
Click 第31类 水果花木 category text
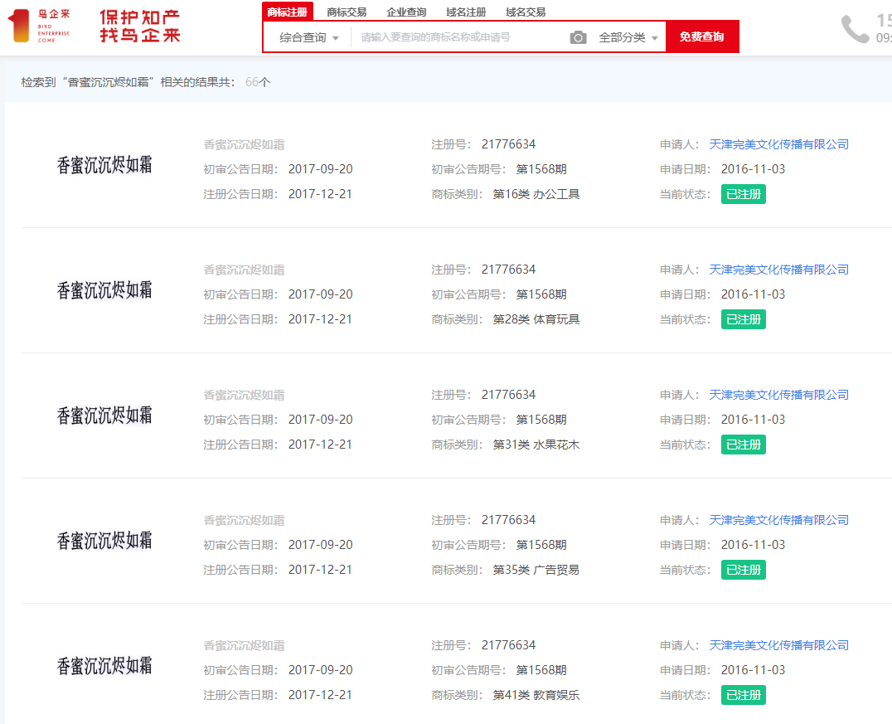click(x=536, y=445)
